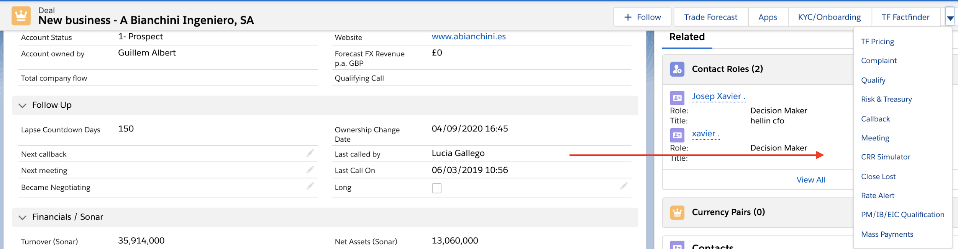Choose Complaint in the actions menu

[879, 61]
